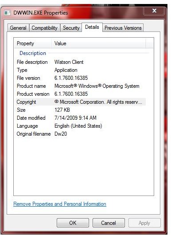Screen dimensions: 171x235
Task: Select the Date modified row
Action: pos(81,118)
